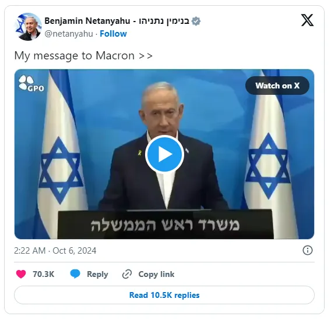Image resolution: width=331 pixels, height=320 pixels.
Task: Click the 70.3K likes count
Action: 44,274
